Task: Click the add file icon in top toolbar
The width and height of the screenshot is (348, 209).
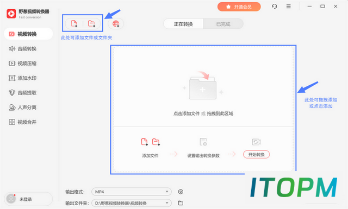Action: point(74,23)
